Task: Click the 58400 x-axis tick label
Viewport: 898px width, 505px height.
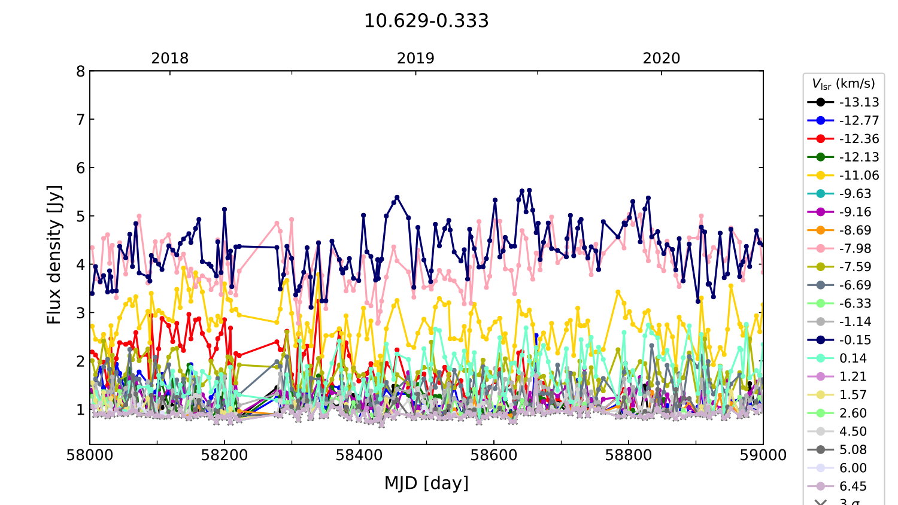Action: point(359,455)
